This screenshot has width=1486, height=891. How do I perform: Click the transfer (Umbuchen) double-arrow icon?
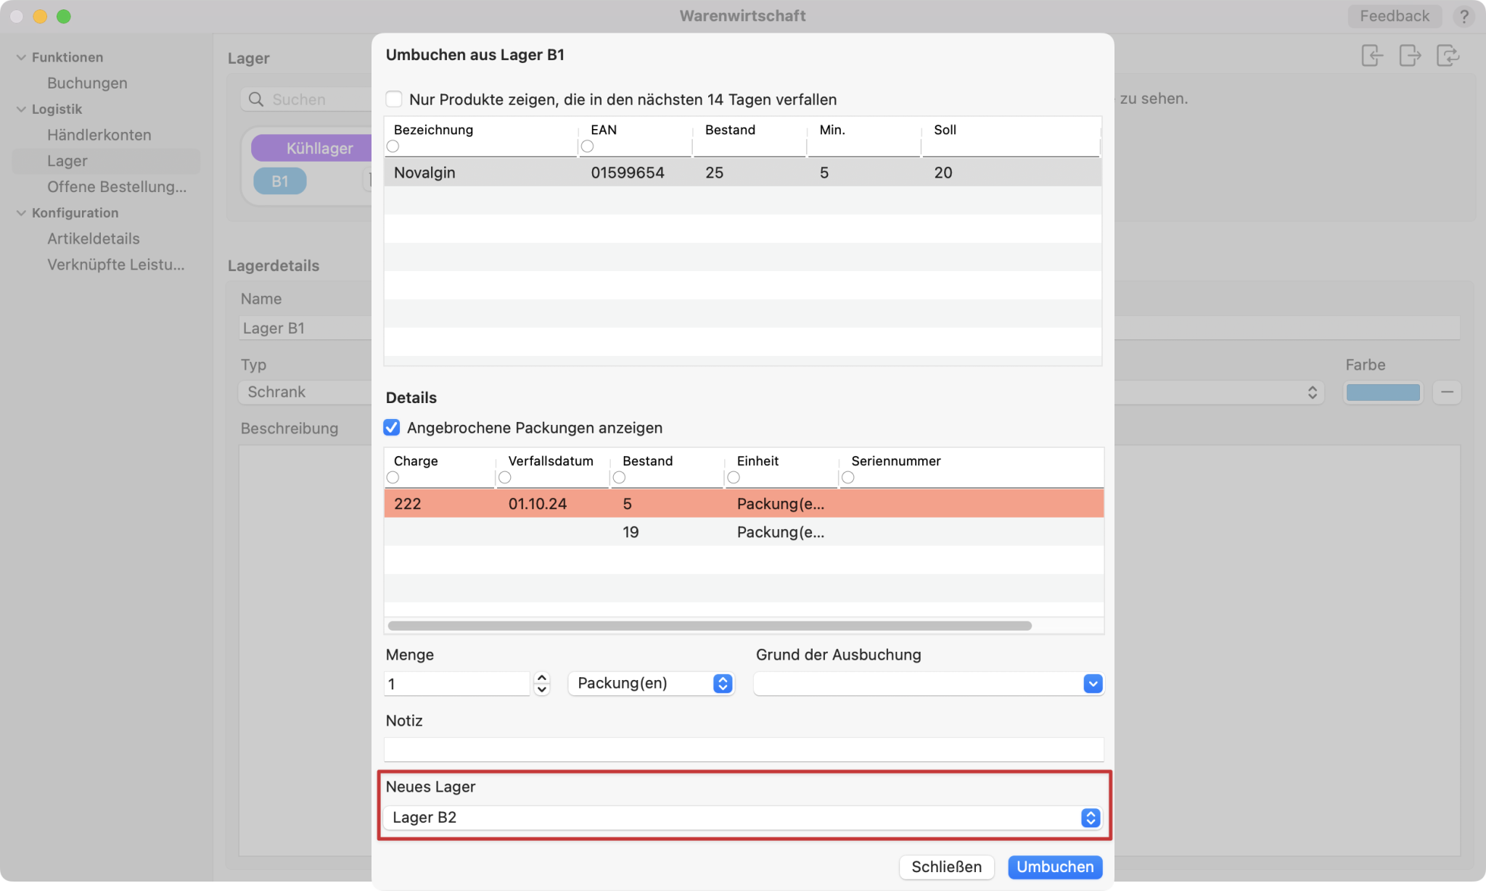[1448, 56]
